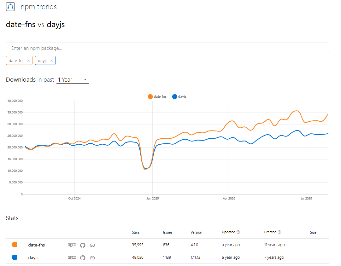Open the GitHub repository for date-fns

click(x=83, y=245)
